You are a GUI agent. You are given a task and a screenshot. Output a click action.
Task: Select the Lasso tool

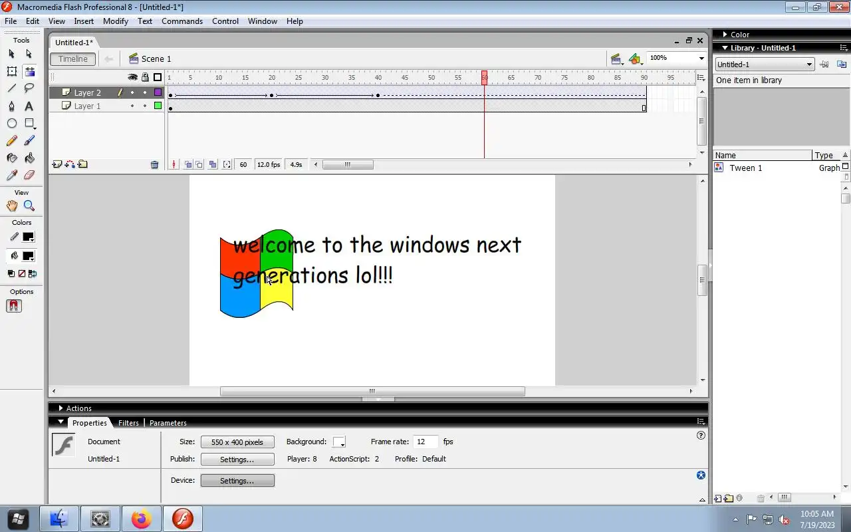pos(29,88)
